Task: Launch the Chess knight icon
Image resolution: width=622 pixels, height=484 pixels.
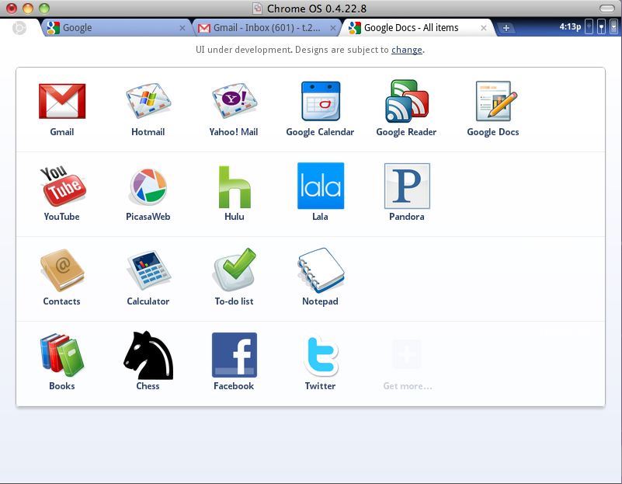Action: pyautogui.click(x=148, y=355)
